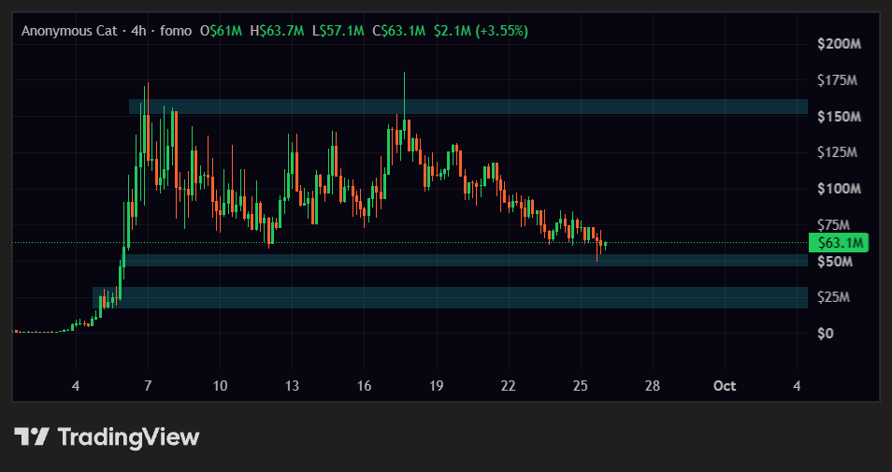Select the 4h timeframe label
Viewport: 892px width, 472px height.
coord(138,31)
